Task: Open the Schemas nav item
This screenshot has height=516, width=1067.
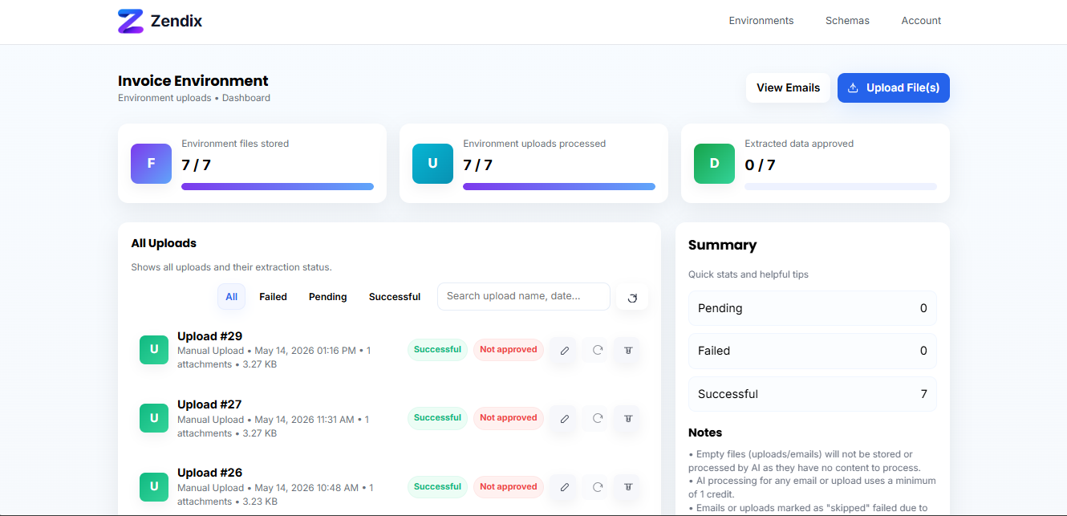Action: pos(847,21)
